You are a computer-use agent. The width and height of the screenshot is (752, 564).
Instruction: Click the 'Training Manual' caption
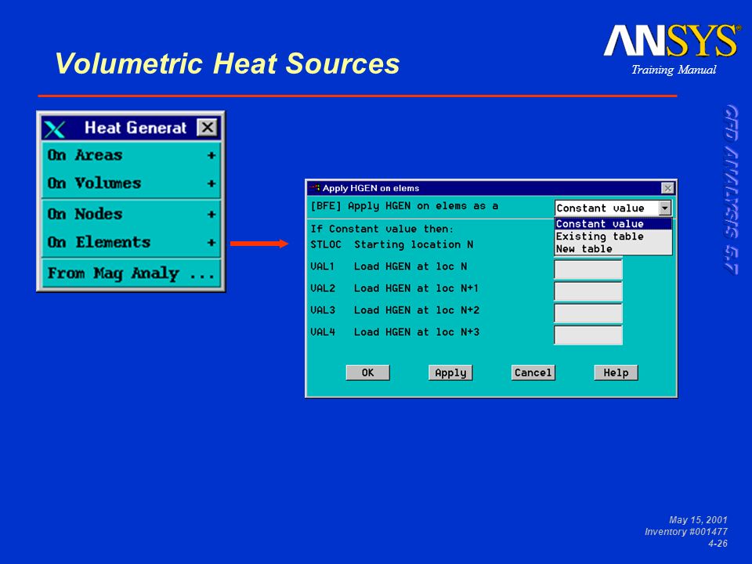coord(674,70)
